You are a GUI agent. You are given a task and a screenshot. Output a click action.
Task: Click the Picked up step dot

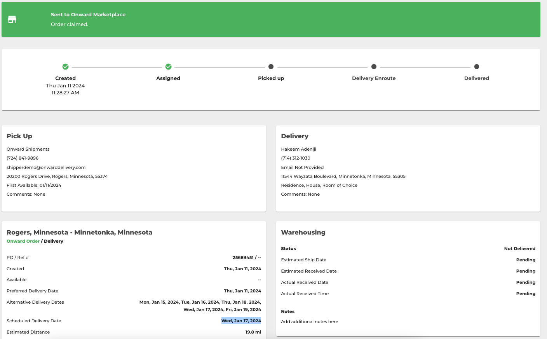click(271, 67)
